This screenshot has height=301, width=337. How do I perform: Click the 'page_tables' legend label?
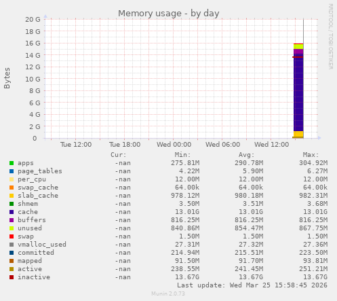[x=40, y=171]
